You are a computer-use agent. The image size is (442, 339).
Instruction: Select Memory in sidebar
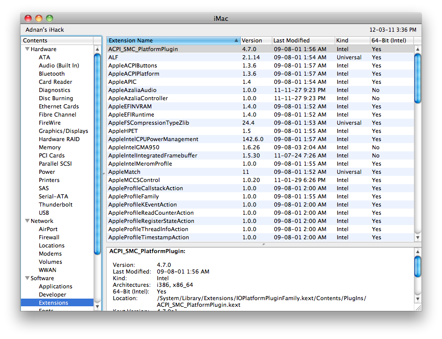point(50,147)
